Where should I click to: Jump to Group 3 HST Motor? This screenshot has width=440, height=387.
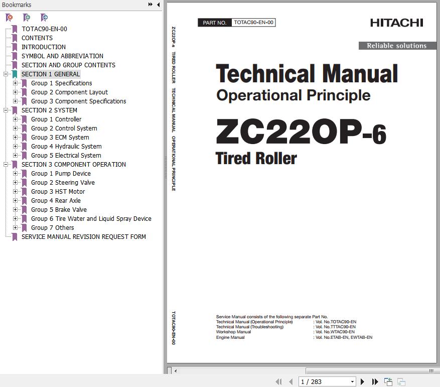click(x=58, y=192)
